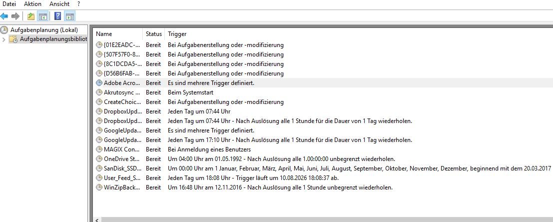553x222 pixels.
Task: Select Aufgabenplanung (Lokal) root node
Action: [44, 30]
